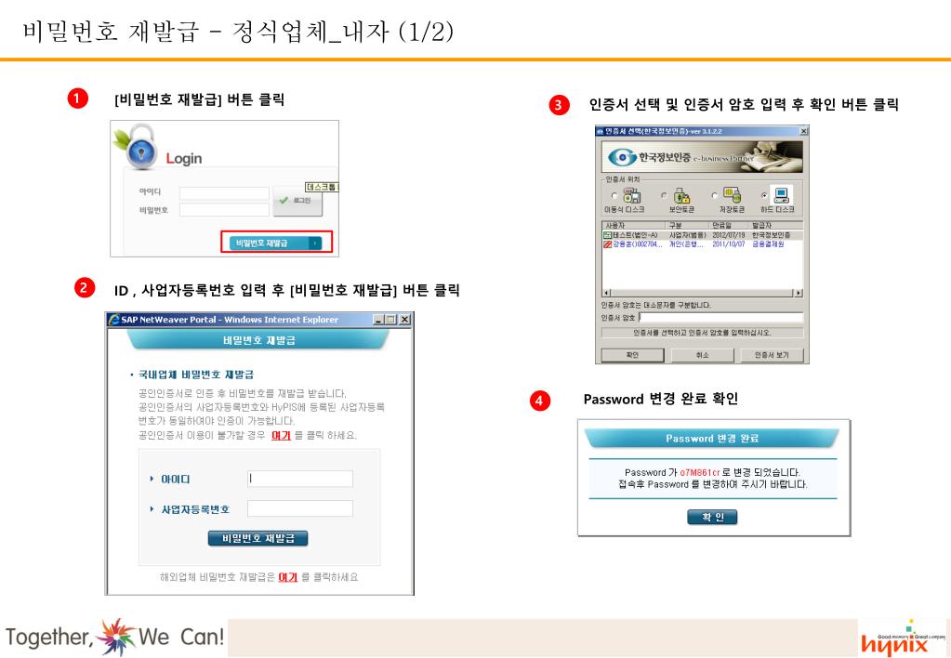This screenshot has height=658, width=951.
Task: Minimize the SAP NetWeaver Portal window
Action: click(x=378, y=320)
